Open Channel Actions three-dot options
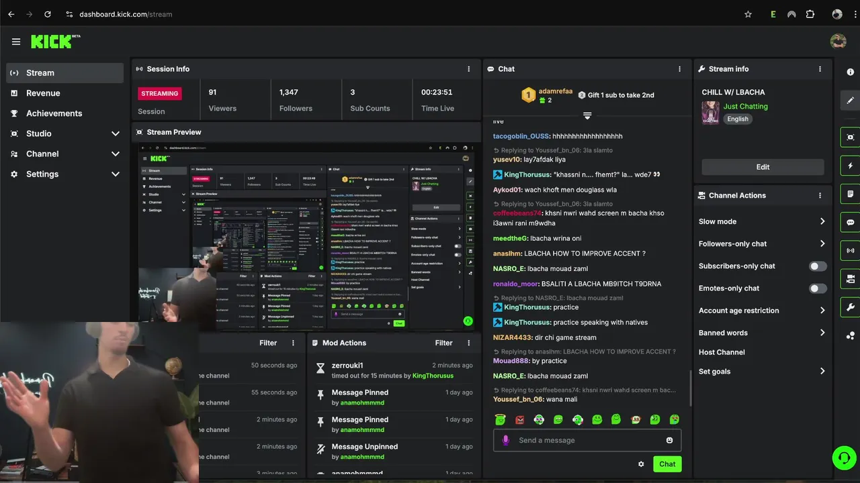The width and height of the screenshot is (860, 483). 820,196
